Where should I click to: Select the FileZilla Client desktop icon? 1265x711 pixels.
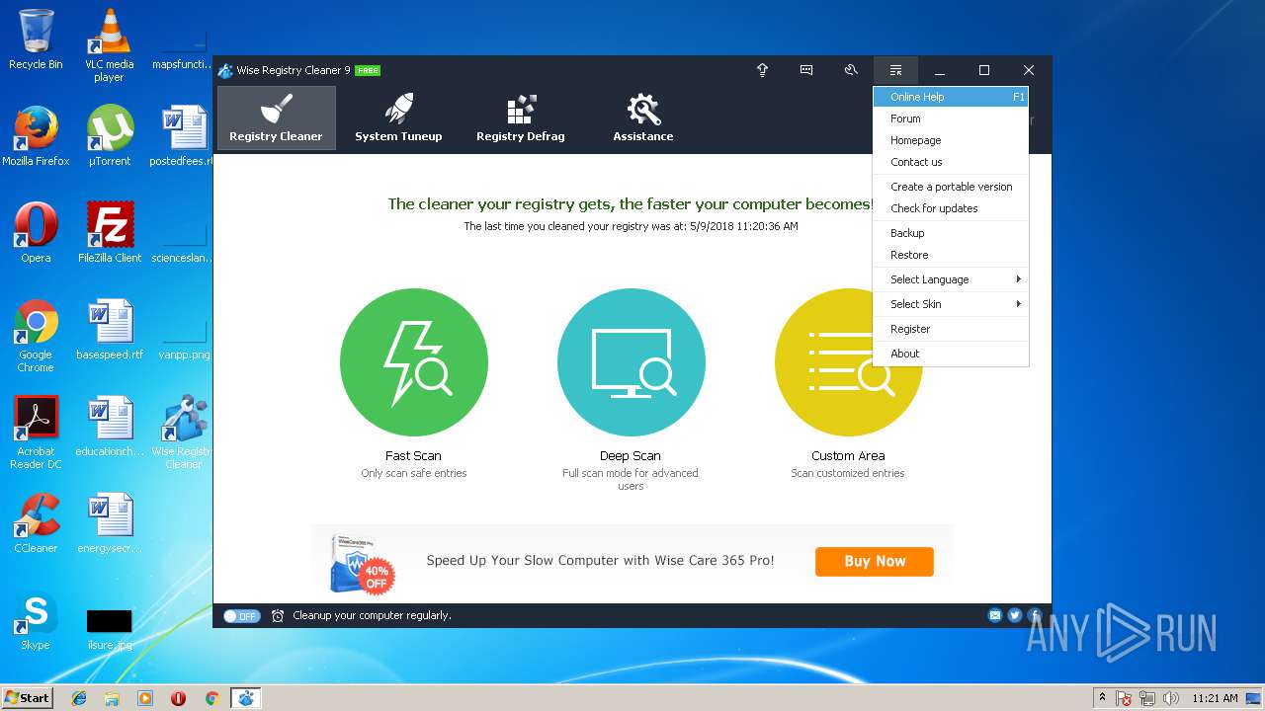(109, 233)
